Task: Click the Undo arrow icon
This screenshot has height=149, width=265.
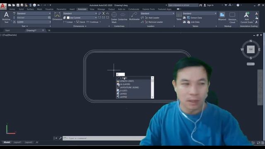Action: [39, 5]
